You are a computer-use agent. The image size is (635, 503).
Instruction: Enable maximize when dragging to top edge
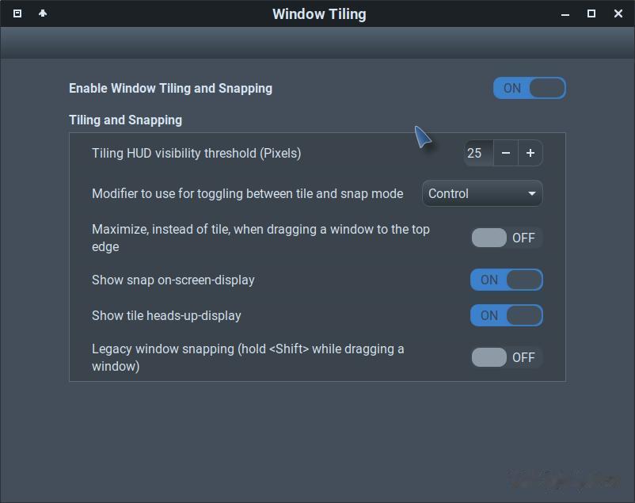(507, 238)
